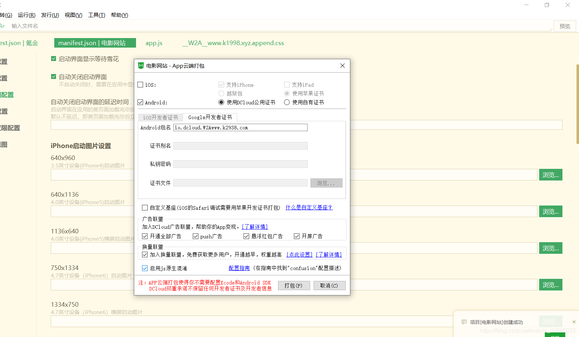Toggle 开屏广告 checkbox
This screenshot has height=337, width=579.
click(x=297, y=236)
